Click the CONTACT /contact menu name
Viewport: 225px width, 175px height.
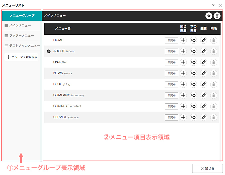click(x=67, y=106)
